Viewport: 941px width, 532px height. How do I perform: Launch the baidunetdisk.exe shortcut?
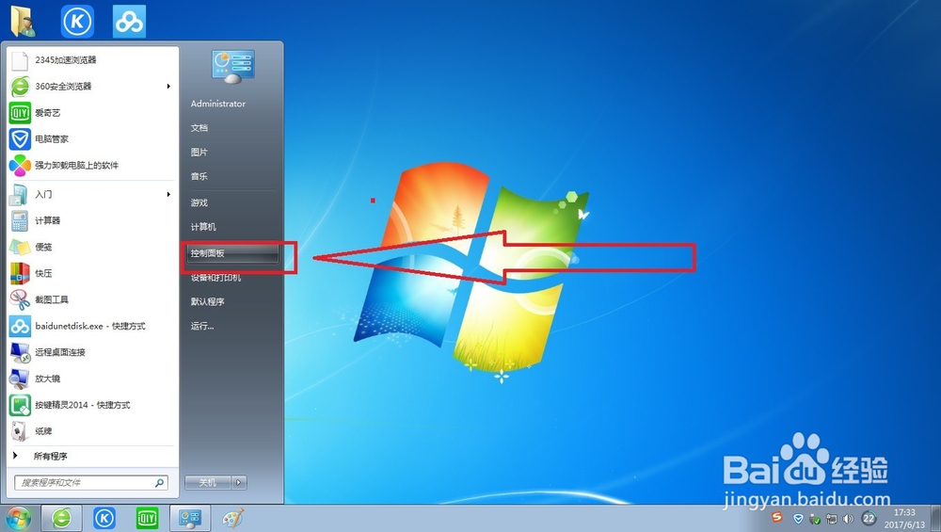click(x=92, y=326)
